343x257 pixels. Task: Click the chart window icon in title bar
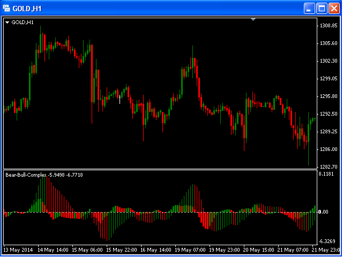[x=6, y=9]
